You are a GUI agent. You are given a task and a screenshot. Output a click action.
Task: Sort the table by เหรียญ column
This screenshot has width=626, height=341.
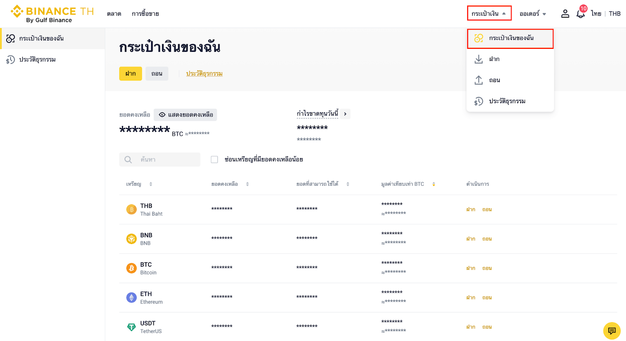pos(151,184)
